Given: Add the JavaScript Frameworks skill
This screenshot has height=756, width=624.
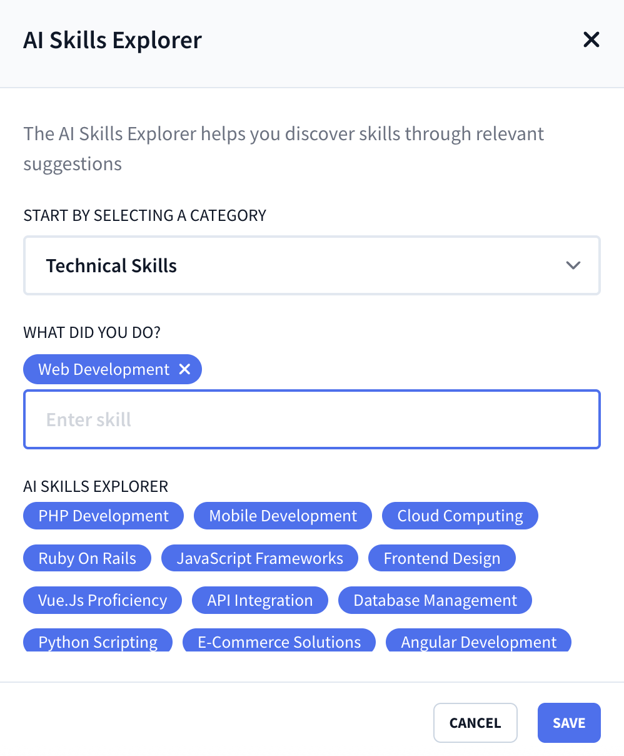Looking at the screenshot, I should (259, 558).
